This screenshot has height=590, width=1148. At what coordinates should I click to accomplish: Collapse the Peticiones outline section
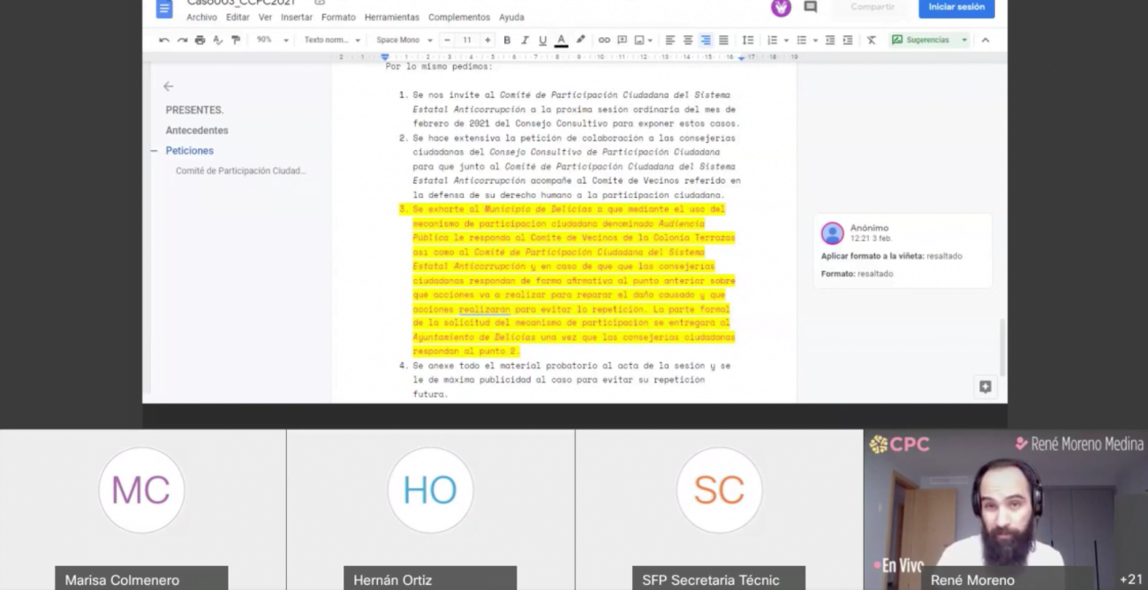[154, 151]
